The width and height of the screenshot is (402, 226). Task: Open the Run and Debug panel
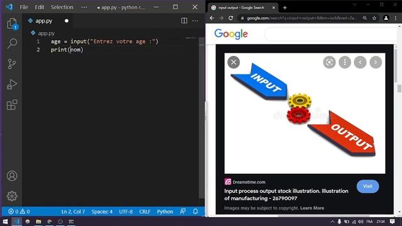[12, 84]
